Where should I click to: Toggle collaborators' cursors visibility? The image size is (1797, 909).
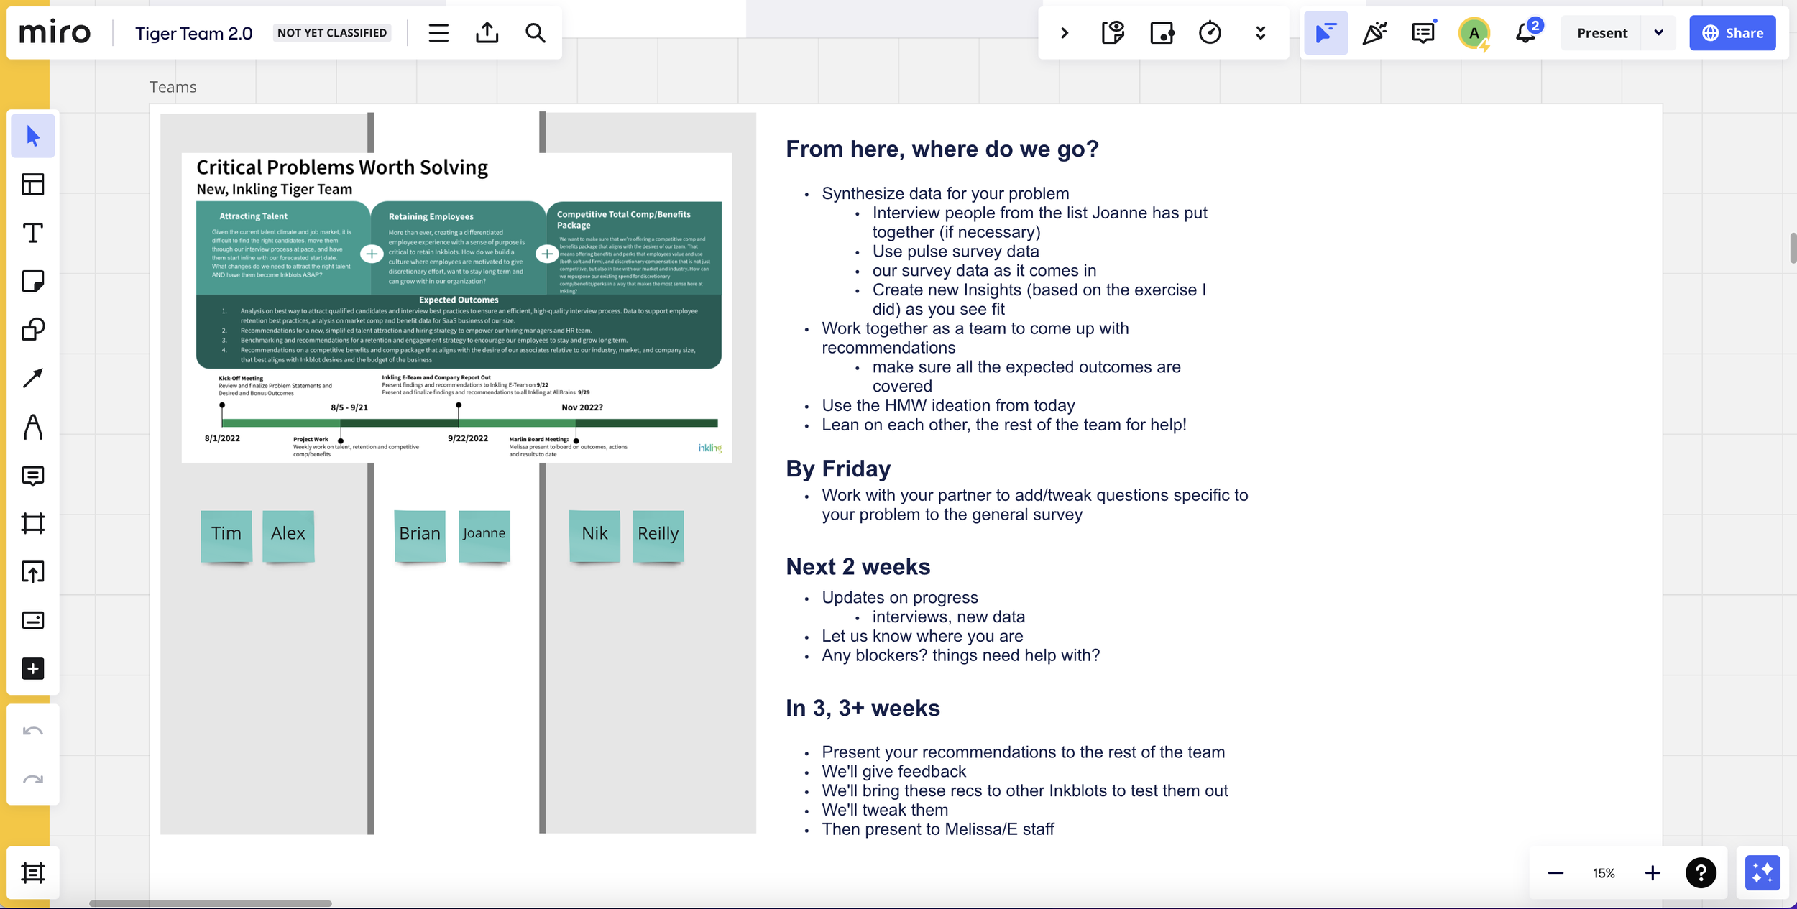pos(1326,33)
